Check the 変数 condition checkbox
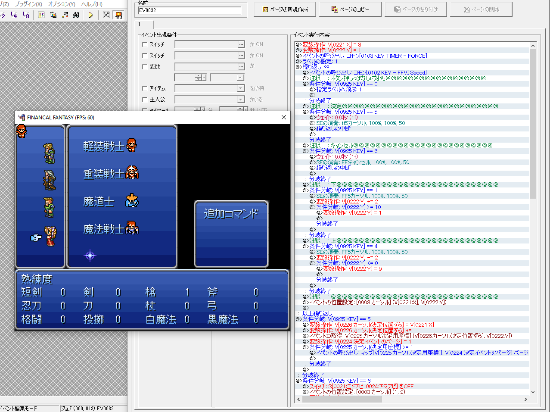Image resolution: width=550 pixels, height=412 pixels. click(145, 67)
